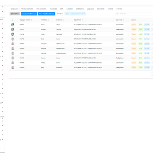Remove the active Status filter tag

(x=84, y=14)
